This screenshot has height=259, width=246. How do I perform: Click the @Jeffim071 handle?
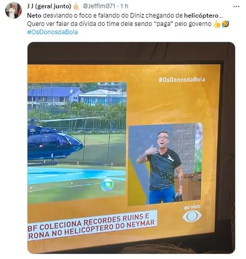(x=99, y=6)
